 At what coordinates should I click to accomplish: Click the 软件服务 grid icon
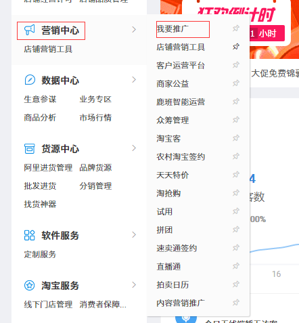[30, 235]
